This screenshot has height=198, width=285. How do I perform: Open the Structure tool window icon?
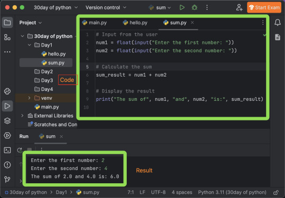pyautogui.click(x=7, y=37)
